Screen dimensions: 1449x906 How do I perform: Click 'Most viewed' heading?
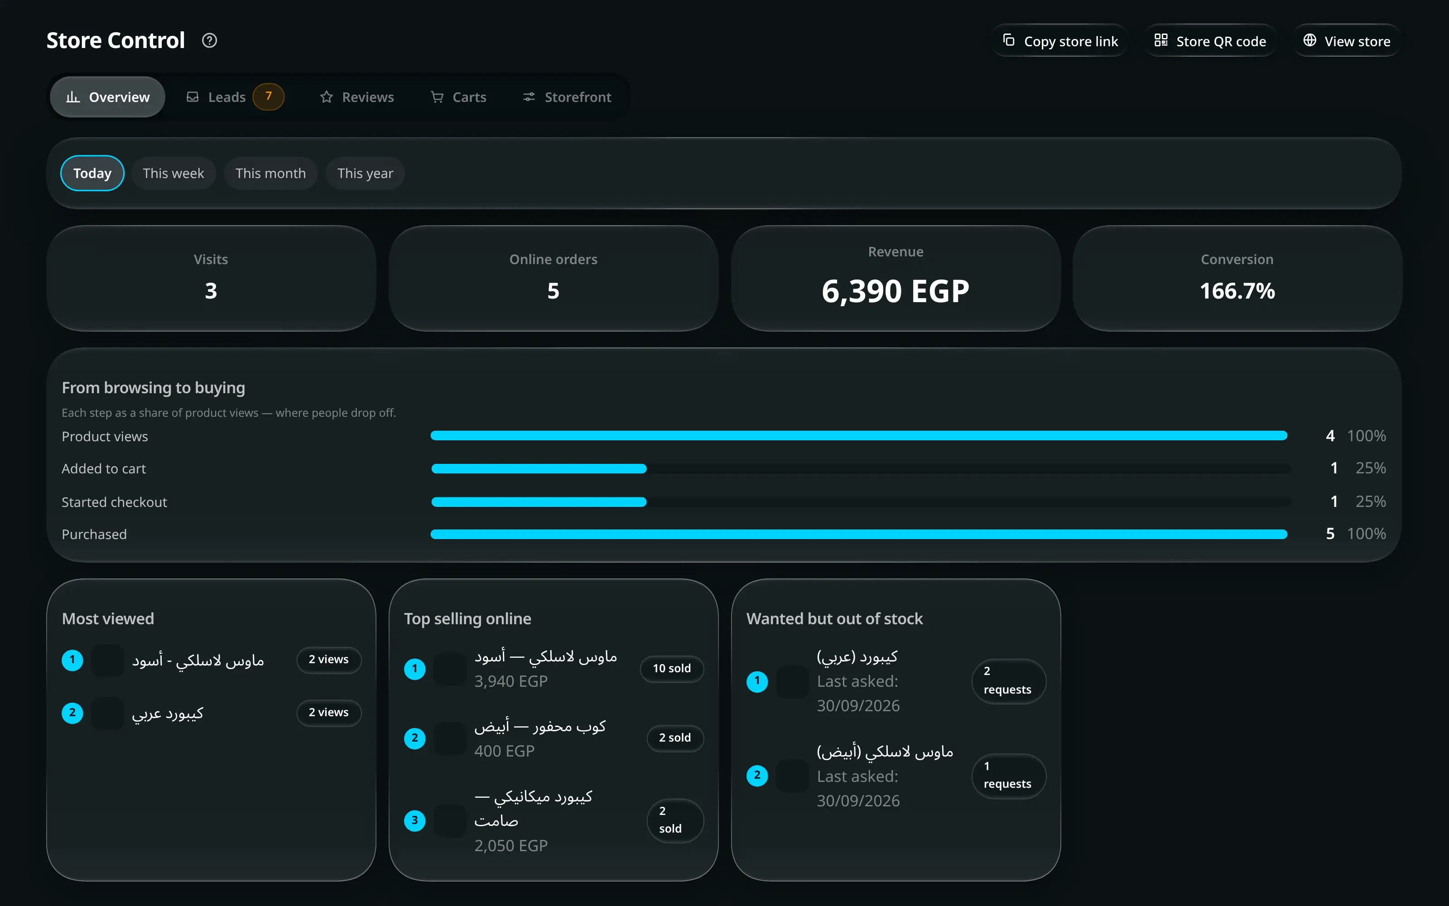click(x=108, y=618)
